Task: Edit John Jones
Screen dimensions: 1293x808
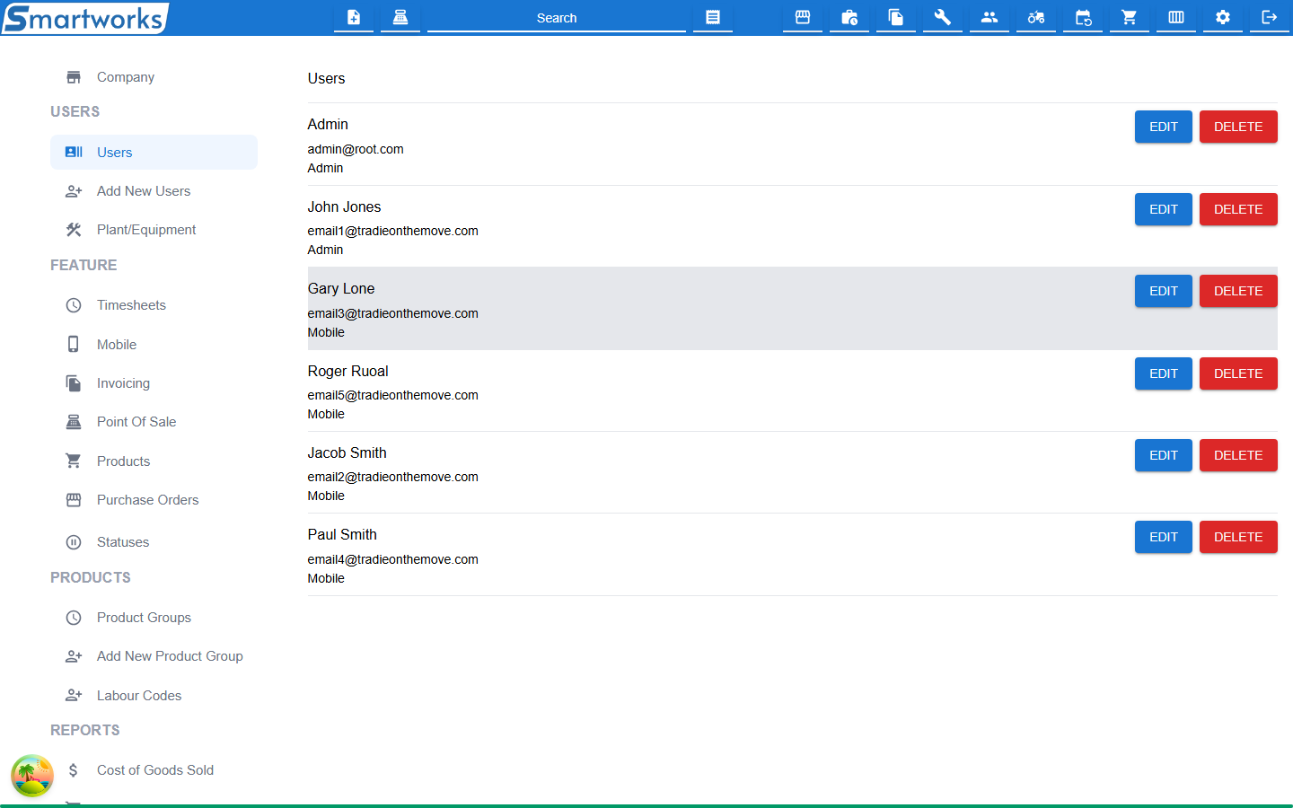Action: pyautogui.click(x=1164, y=209)
